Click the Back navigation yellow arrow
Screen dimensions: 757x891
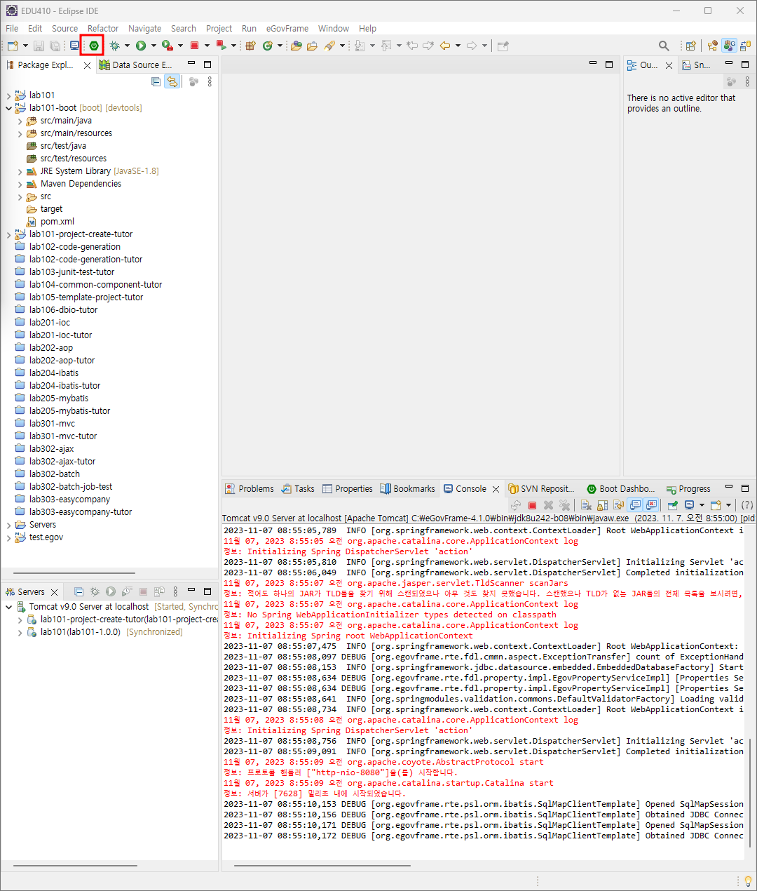445,46
